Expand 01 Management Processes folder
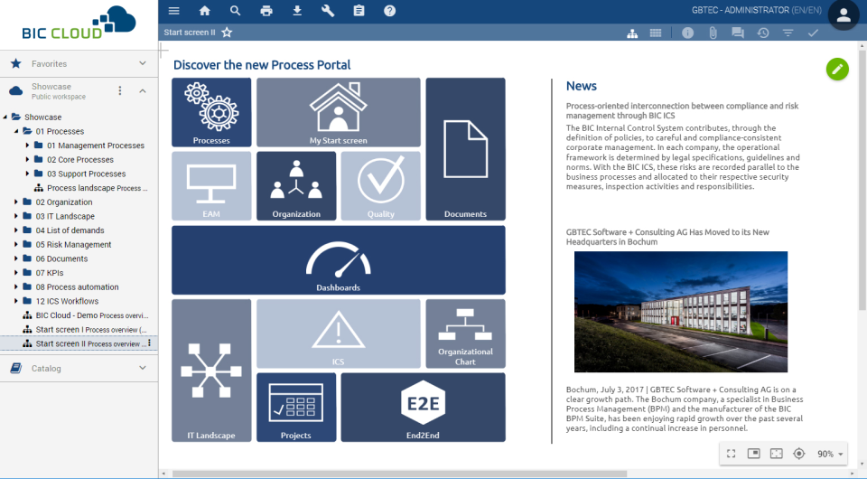 click(27, 146)
